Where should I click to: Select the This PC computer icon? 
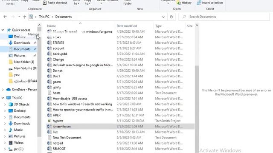pyautogui.click(x=9, y=98)
